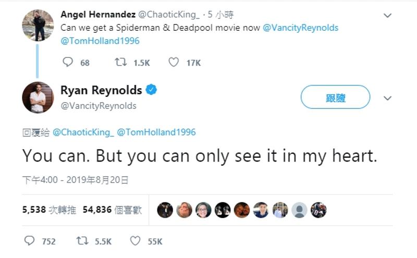Click first liker avatar in likes row
The width and height of the screenshot is (417, 258).
tap(165, 210)
